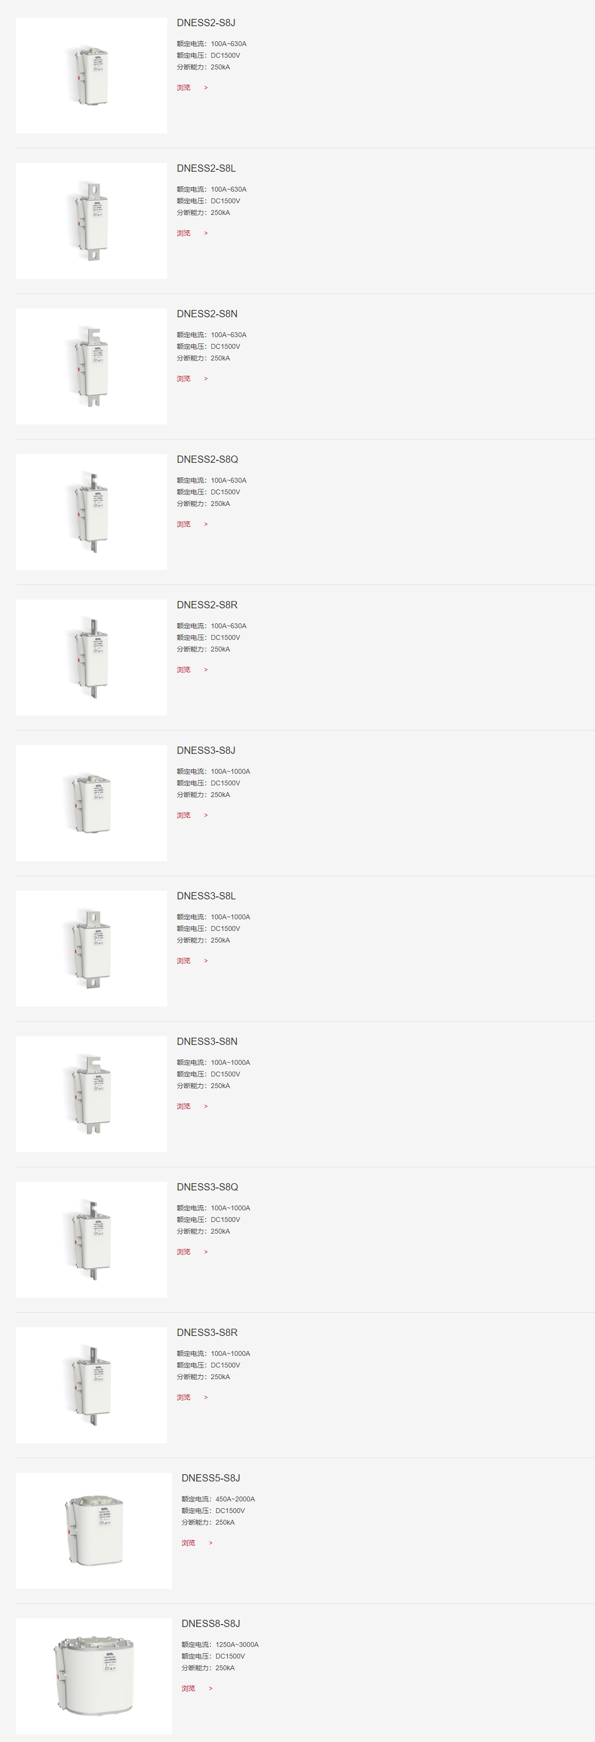Click the arrow next to 浏览 for DNESS3-S8Q

(x=206, y=1252)
